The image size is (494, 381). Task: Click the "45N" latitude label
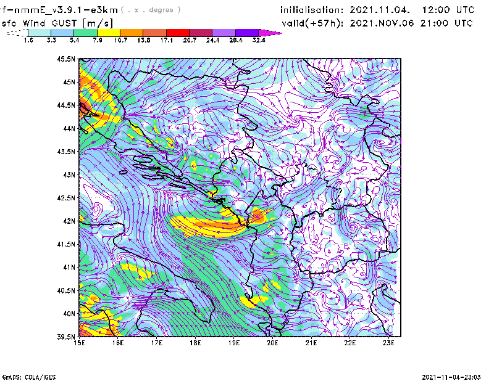[x=69, y=82]
